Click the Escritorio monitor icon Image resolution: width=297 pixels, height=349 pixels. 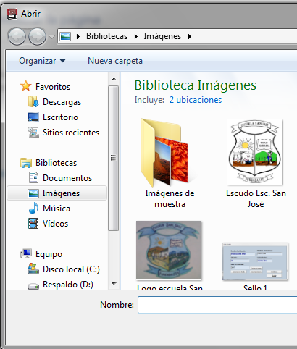pos(33,117)
